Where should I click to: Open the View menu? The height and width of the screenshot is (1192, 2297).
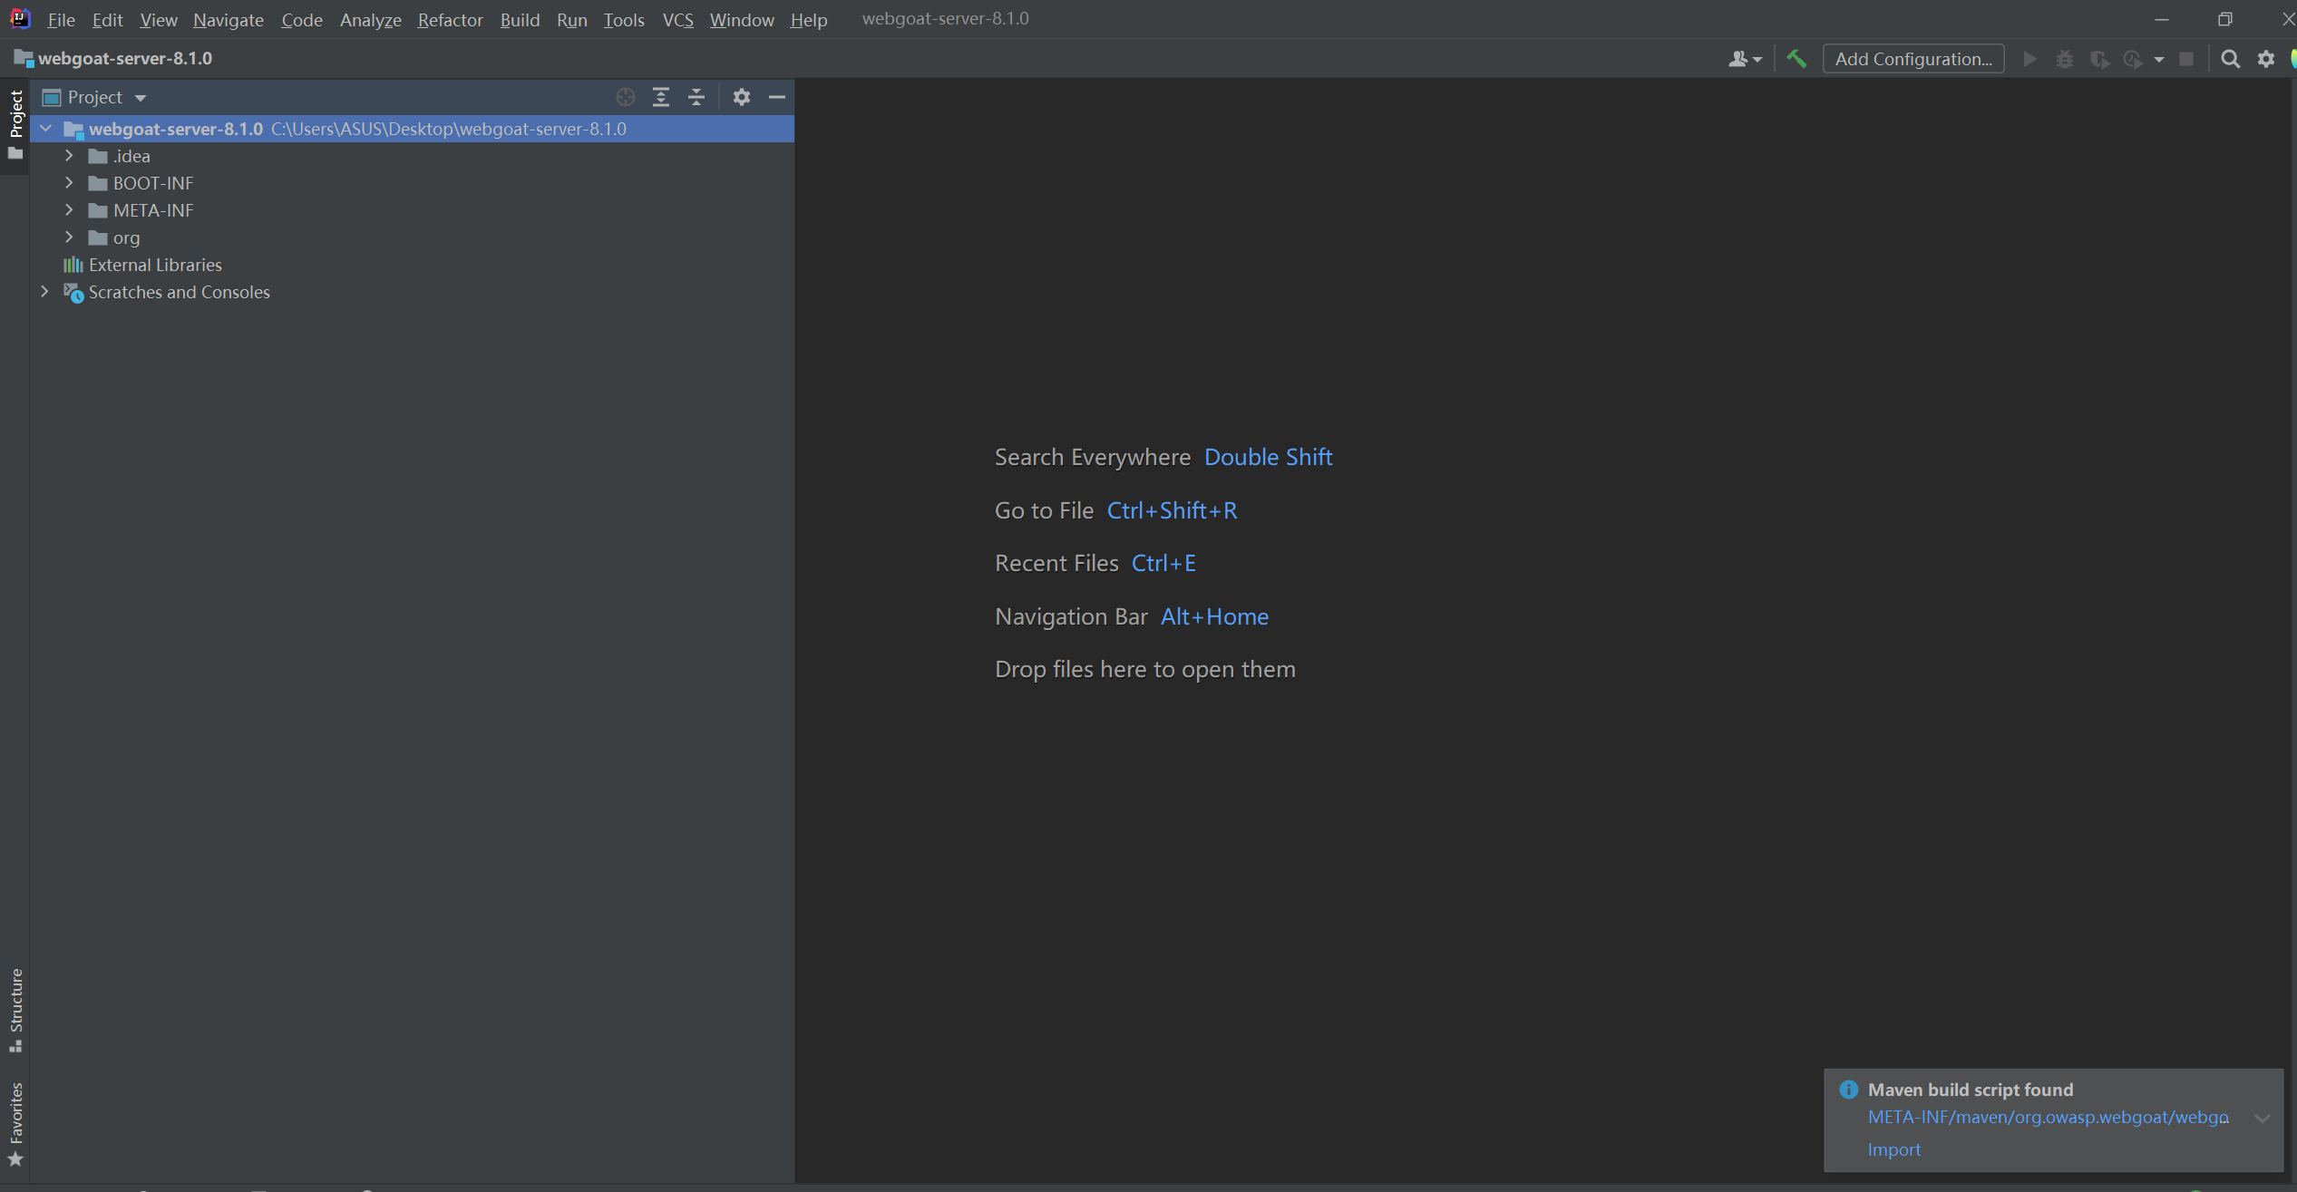point(158,19)
